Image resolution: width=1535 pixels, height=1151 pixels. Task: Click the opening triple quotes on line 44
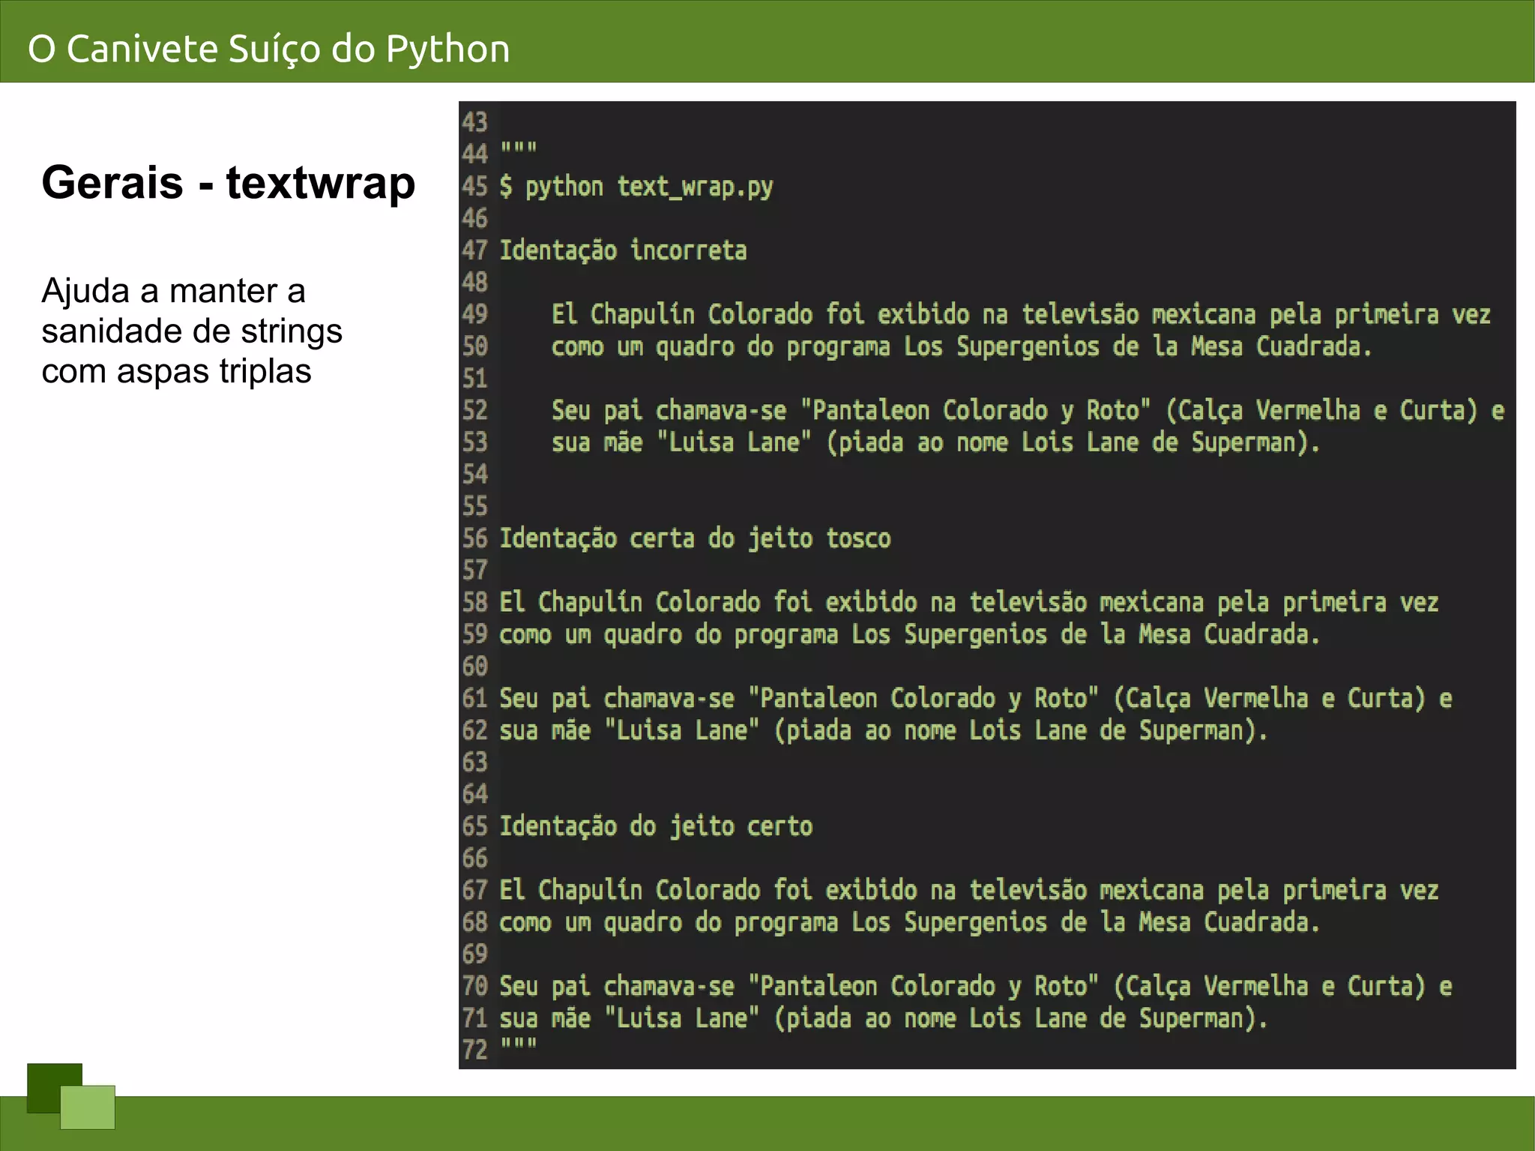[519, 148]
